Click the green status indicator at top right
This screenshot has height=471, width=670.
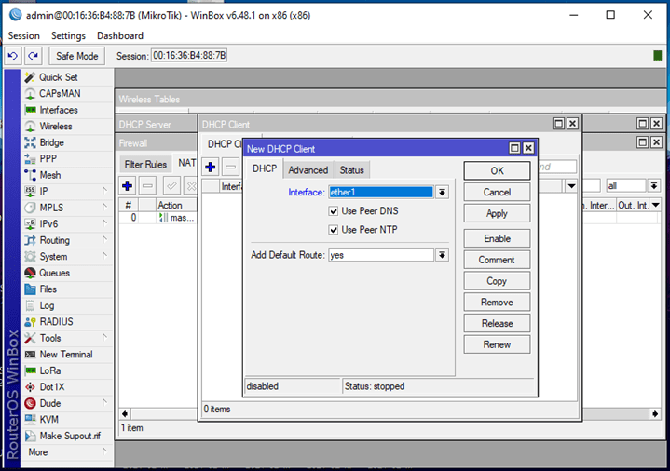[x=658, y=56]
